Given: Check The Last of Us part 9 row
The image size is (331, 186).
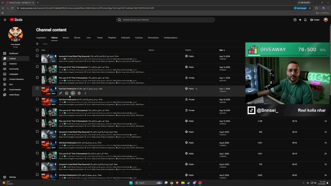Looking at the screenshot, I should (37, 153).
